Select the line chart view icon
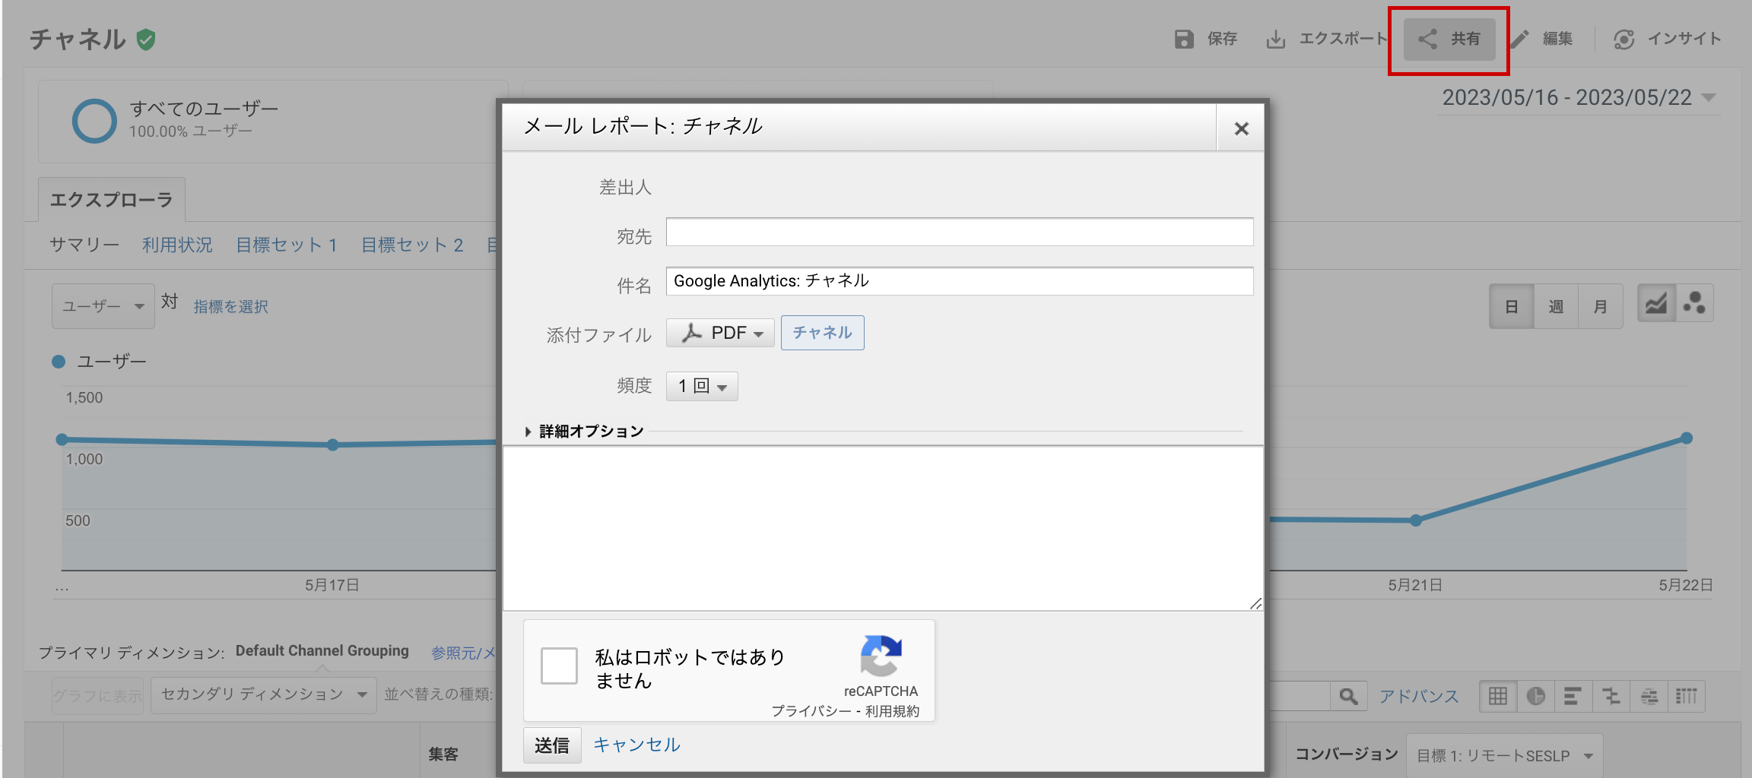 pos(1656,305)
